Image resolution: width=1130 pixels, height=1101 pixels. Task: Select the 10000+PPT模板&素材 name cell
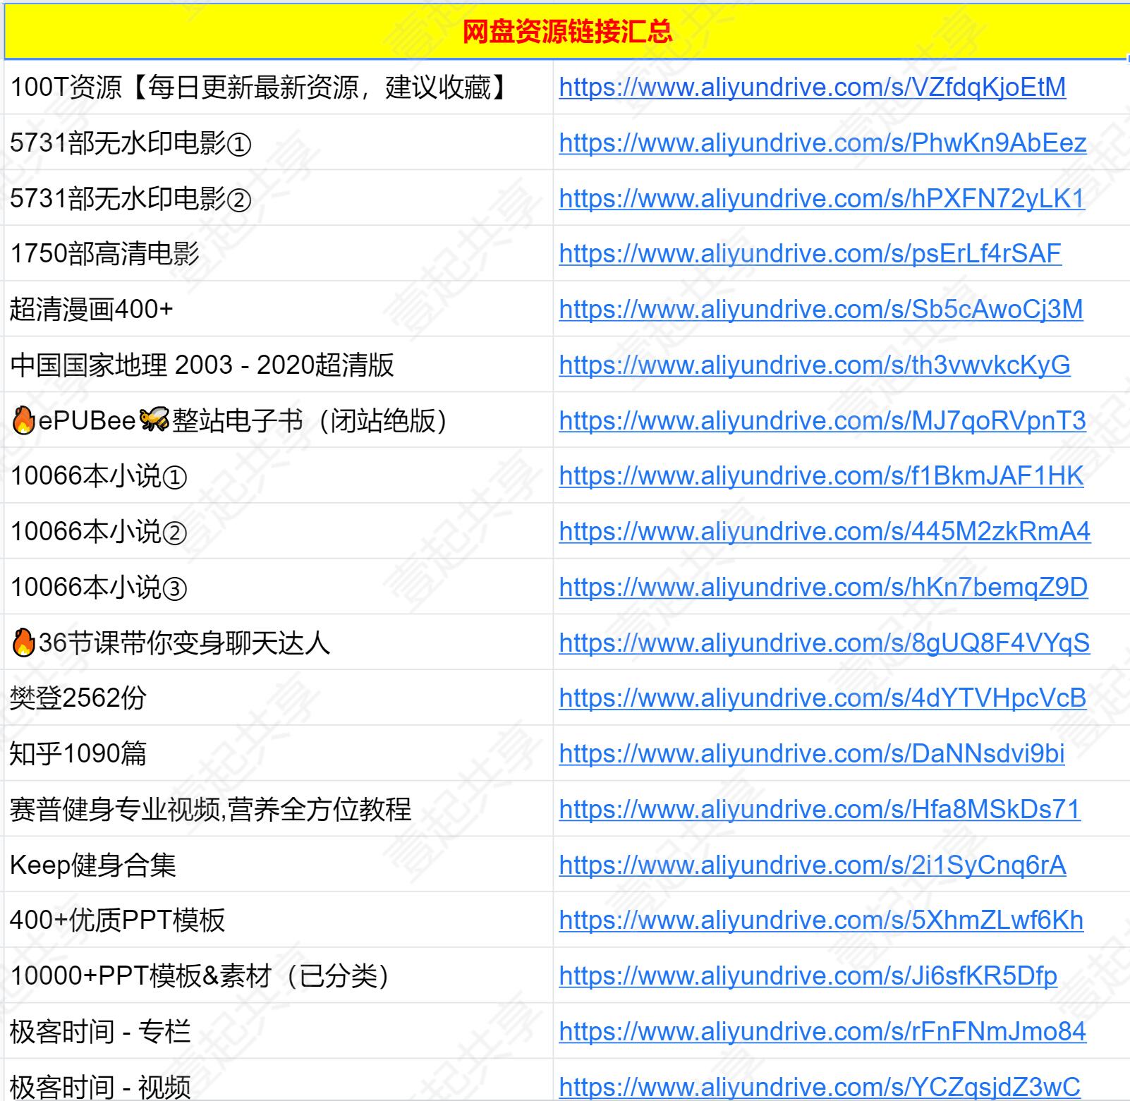coord(200,976)
